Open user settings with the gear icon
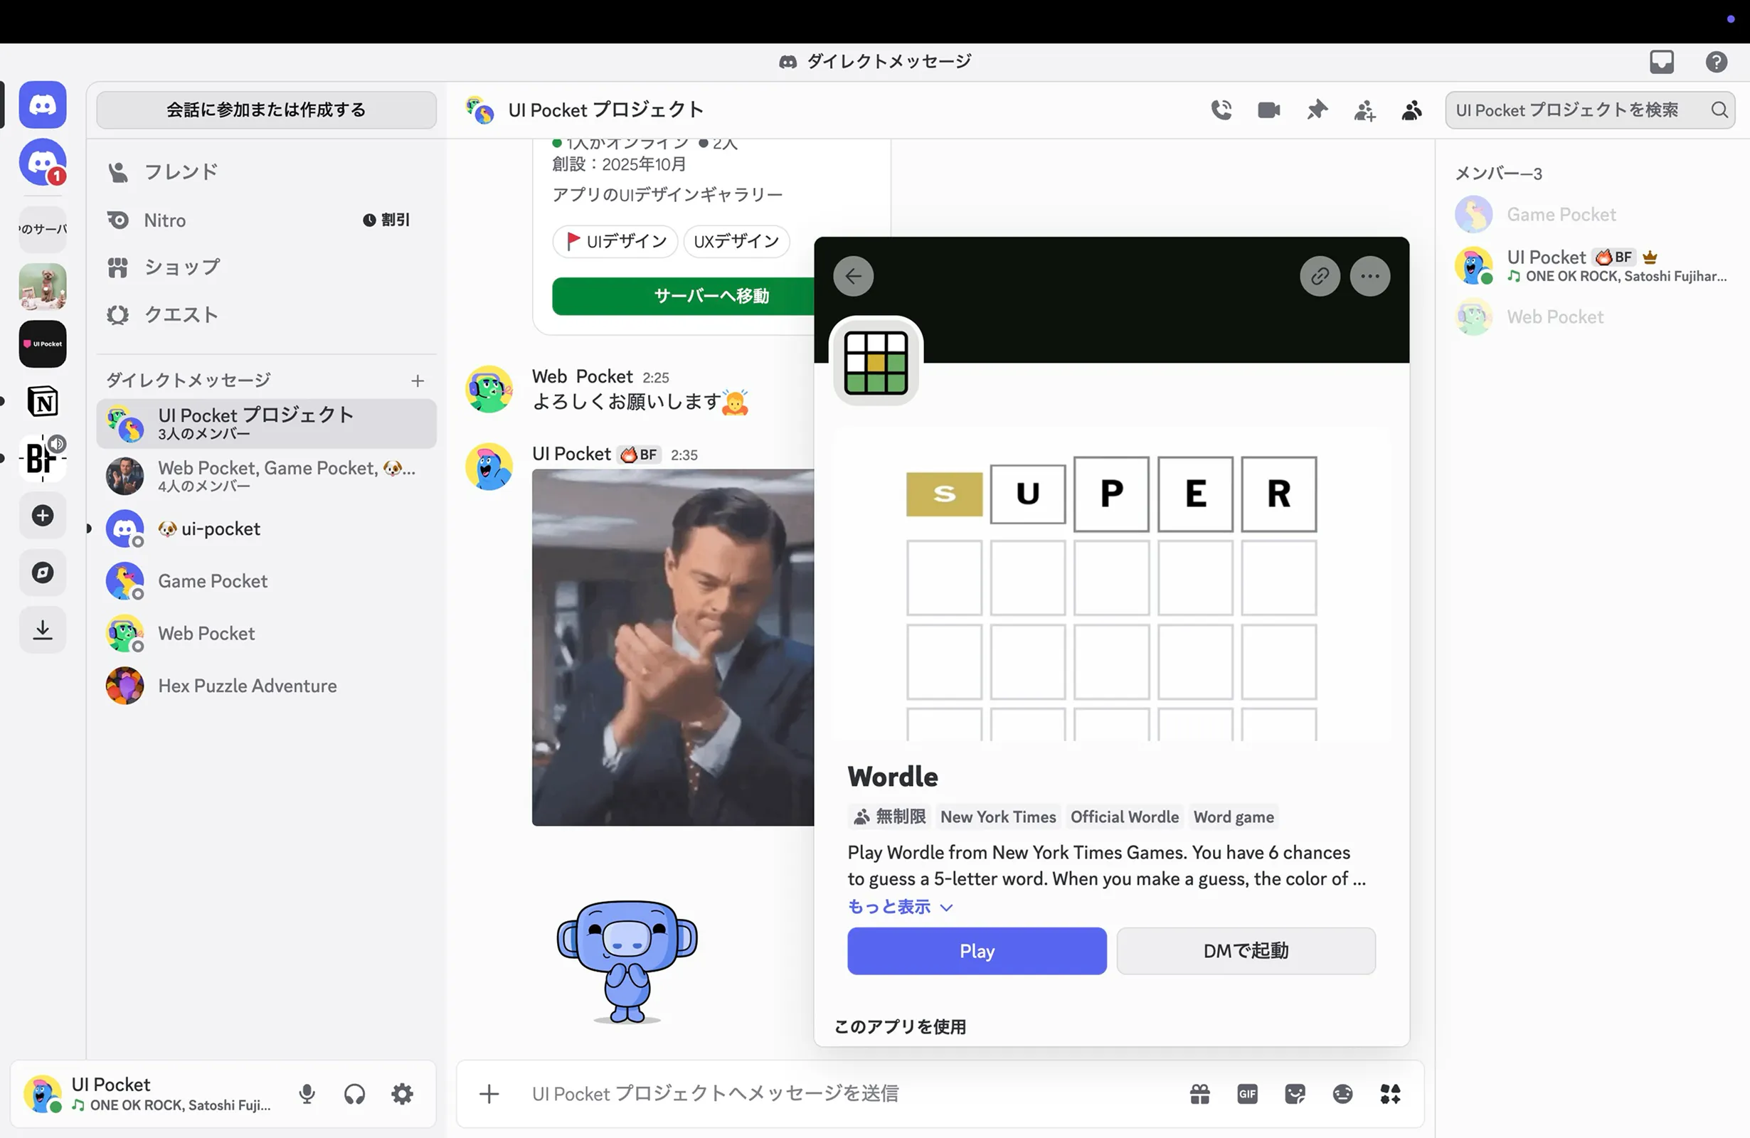1750x1138 pixels. click(x=401, y=1094)
